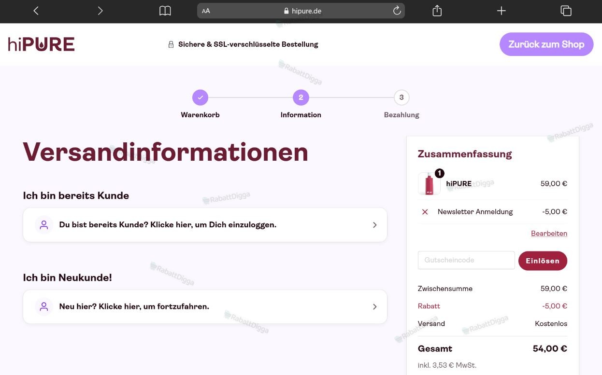This screenshot has width=602, height=375.
Task: Click the Versandinformationen heading
Action: coord(166,151)
